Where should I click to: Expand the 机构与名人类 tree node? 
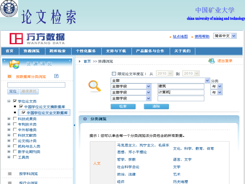point(9,146)
